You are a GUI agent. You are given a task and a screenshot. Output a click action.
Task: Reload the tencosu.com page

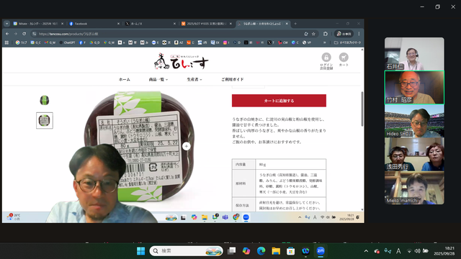click(24, 34)
